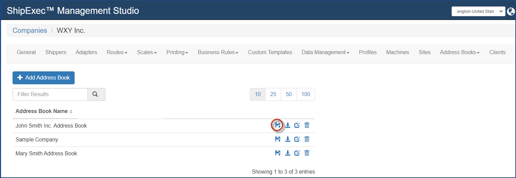Expand the Routes dropdown menu

point(117,52)
